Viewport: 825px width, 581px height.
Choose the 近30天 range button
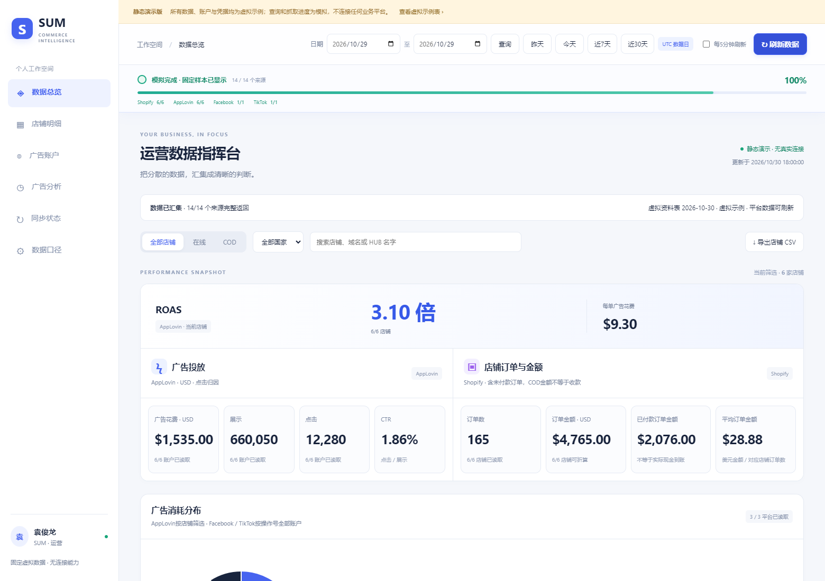pos(638,44)
